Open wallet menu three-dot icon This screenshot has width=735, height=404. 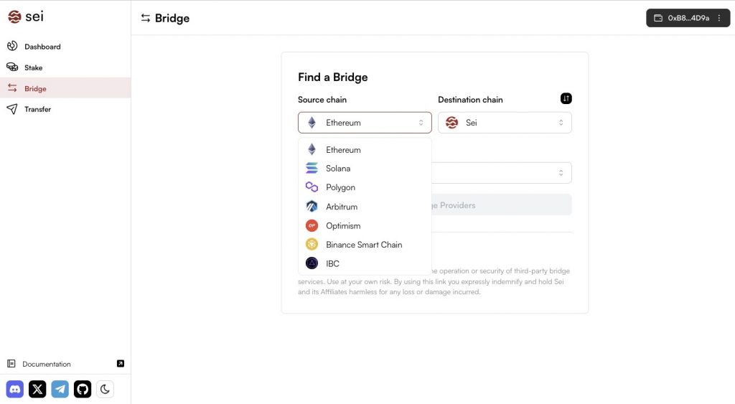coord(719,18)
